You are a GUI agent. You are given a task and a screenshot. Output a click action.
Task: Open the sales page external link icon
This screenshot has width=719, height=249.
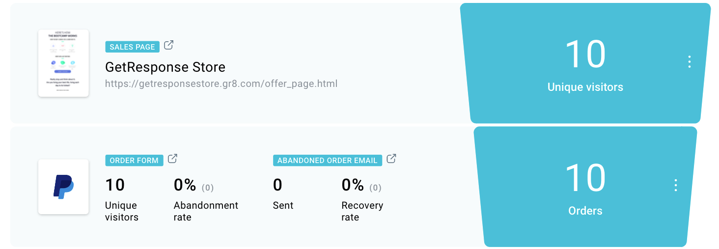(x=168, y=45)
